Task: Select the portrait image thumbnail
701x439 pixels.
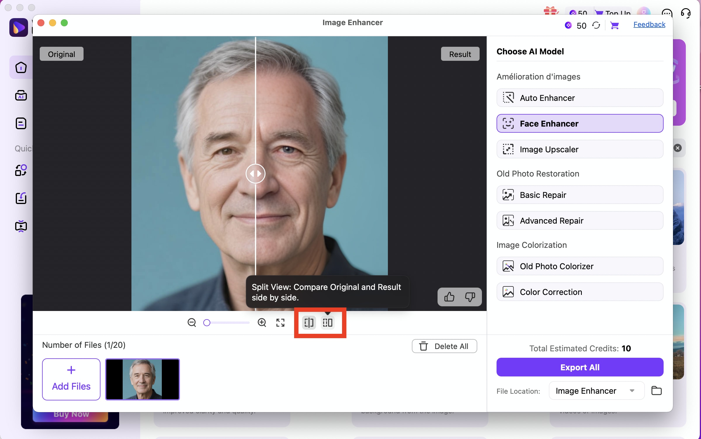Action: 142,379
